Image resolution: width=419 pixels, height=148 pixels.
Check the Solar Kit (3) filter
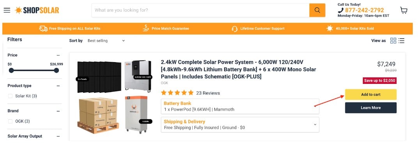click(x=11, y=96)
